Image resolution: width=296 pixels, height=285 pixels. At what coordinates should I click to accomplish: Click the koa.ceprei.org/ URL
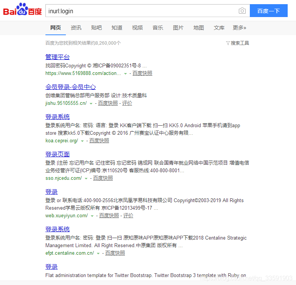pyautogui.click(x=62, y=141)
